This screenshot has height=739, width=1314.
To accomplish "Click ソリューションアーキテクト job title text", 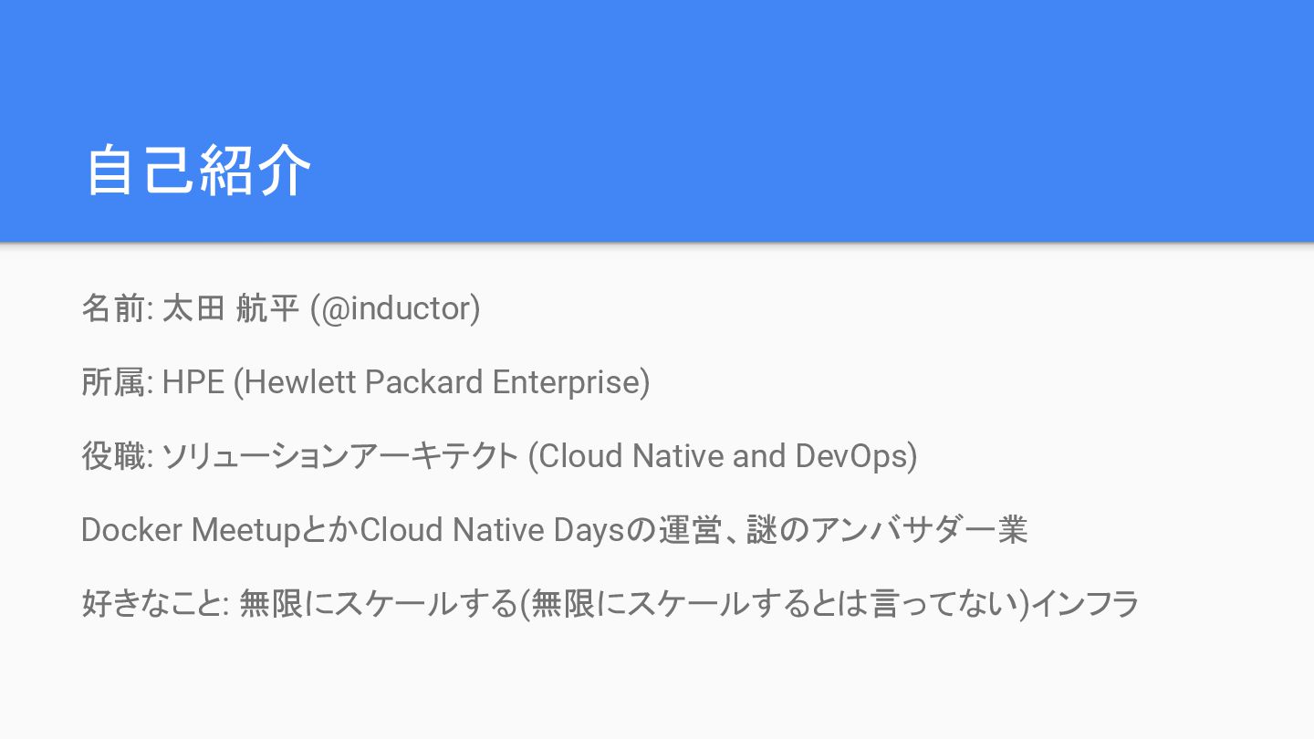I will pos(340,455).
